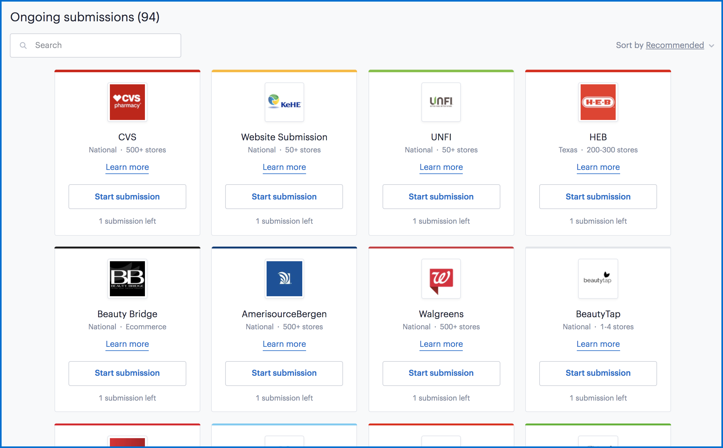Click '1 submission left' under CVS
723x448 pixels.
click(x=127, y=221)
